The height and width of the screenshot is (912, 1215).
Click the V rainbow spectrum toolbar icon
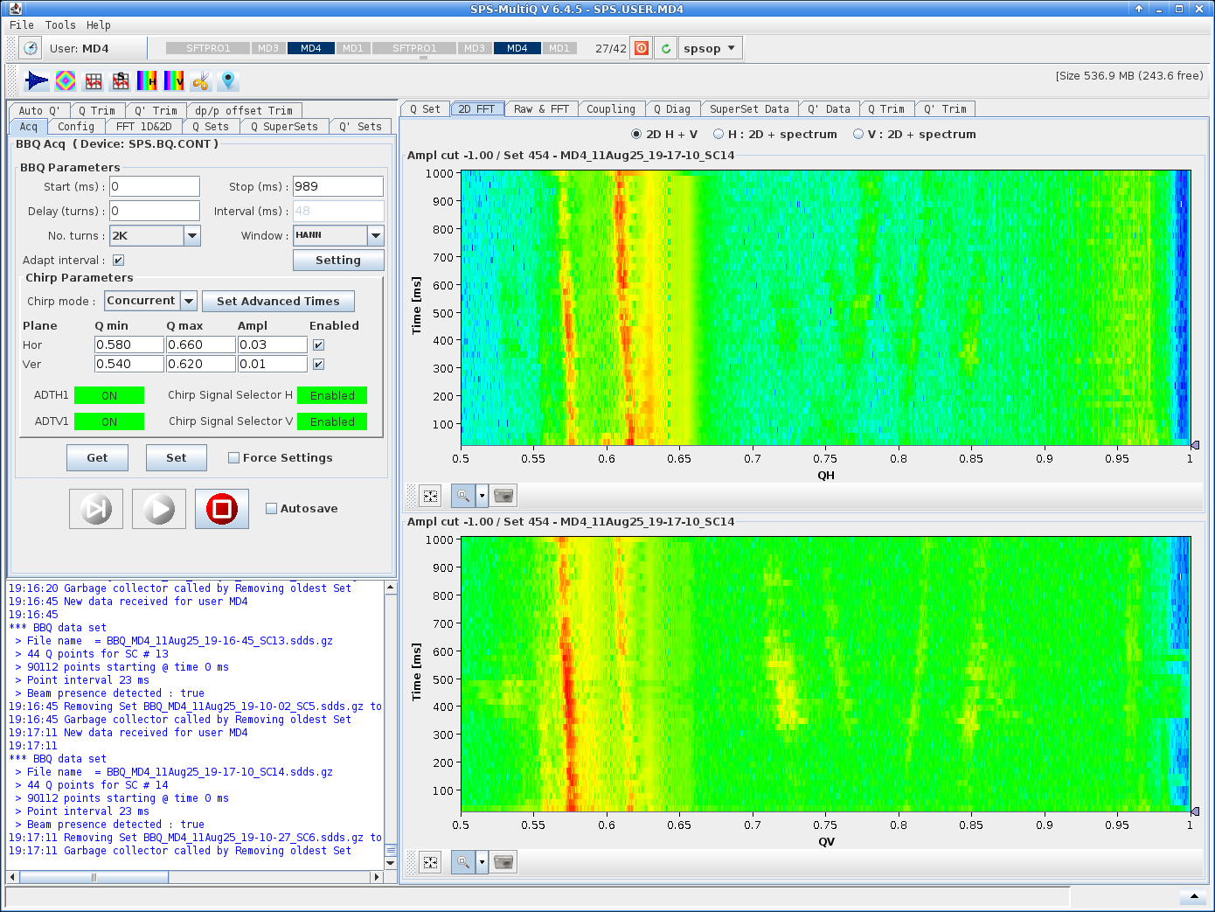[x=174, y=80]
